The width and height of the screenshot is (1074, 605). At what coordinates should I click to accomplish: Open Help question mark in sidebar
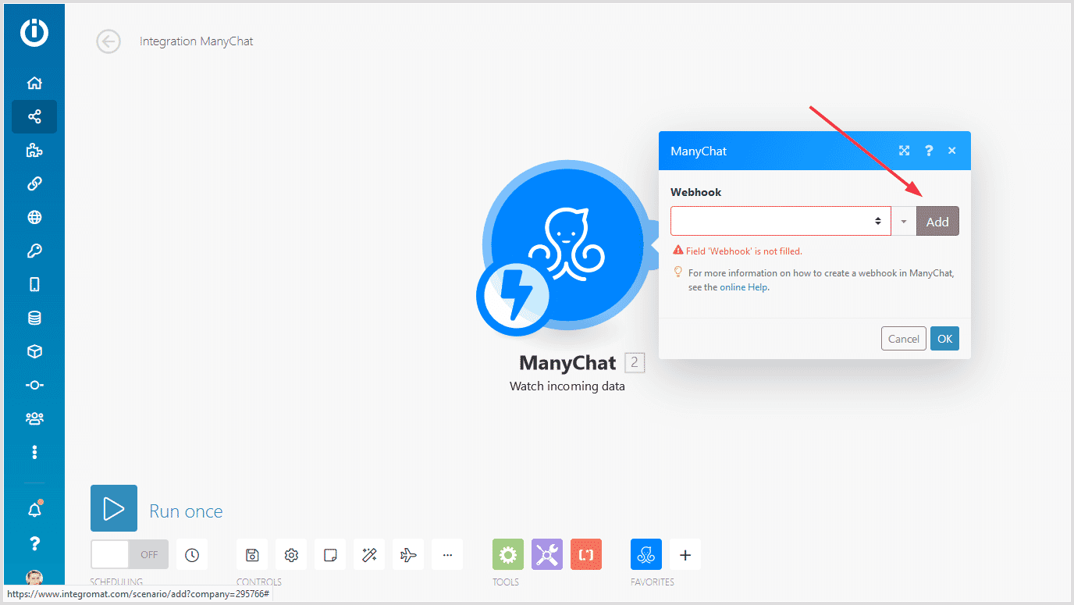coord(34,544)
